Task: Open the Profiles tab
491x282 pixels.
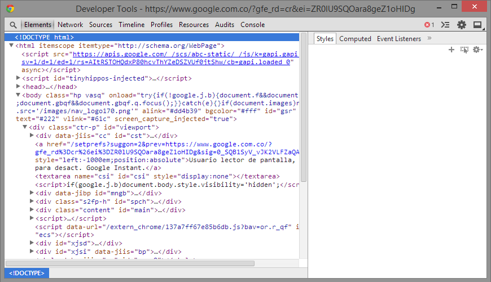Action: pos(161,25)
